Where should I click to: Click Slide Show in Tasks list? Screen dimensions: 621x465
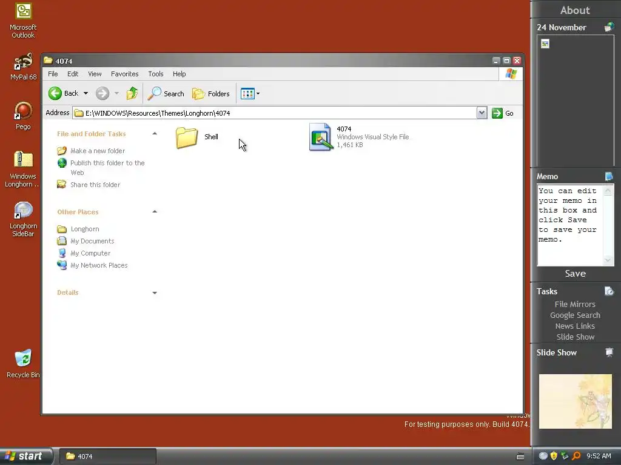click(575, 337)
